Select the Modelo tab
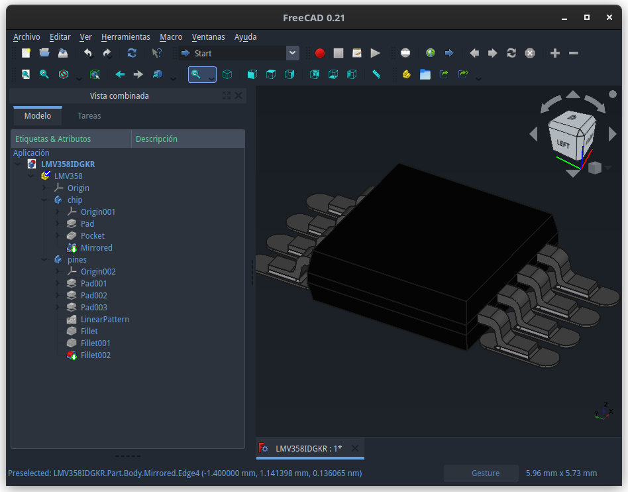628x492 pixels. click(x=38, y=116)
